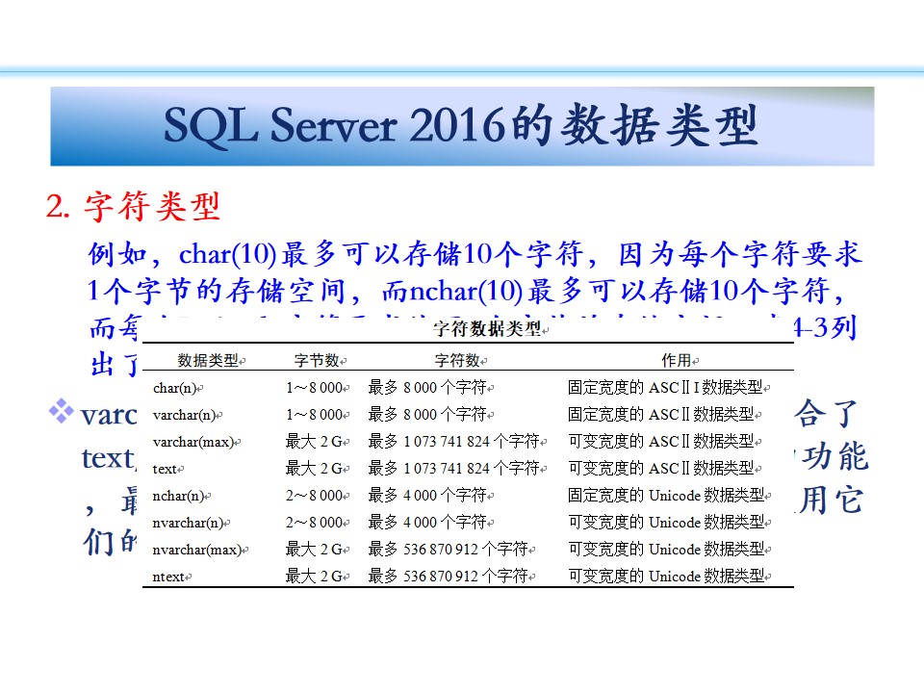Click '2～8 000' in the nvarchar(n) row
Viewport: 924px width, 693px height.
pyautogui.click(x=315, y=523)
